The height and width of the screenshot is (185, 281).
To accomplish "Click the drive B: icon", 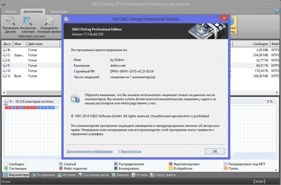I will pos(5,50).
